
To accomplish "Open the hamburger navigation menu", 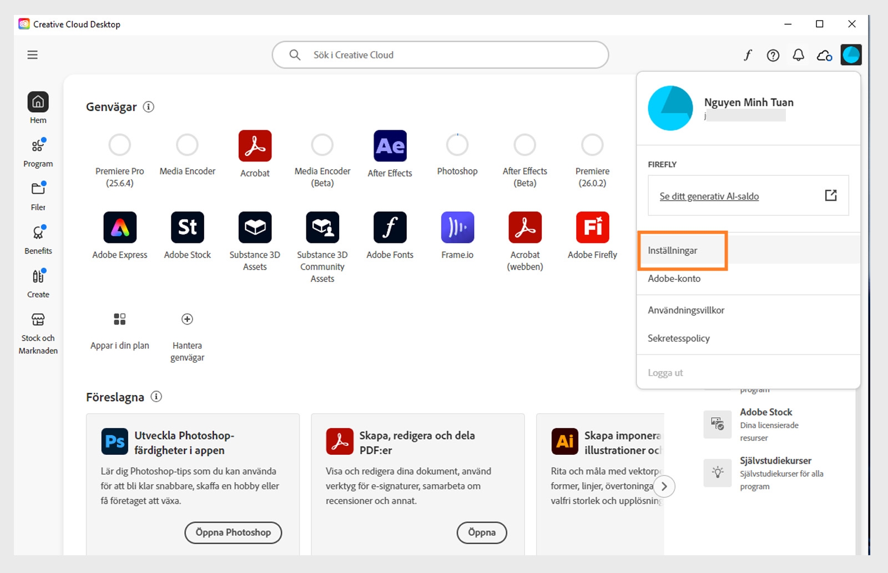I will [x=32, y=54].
